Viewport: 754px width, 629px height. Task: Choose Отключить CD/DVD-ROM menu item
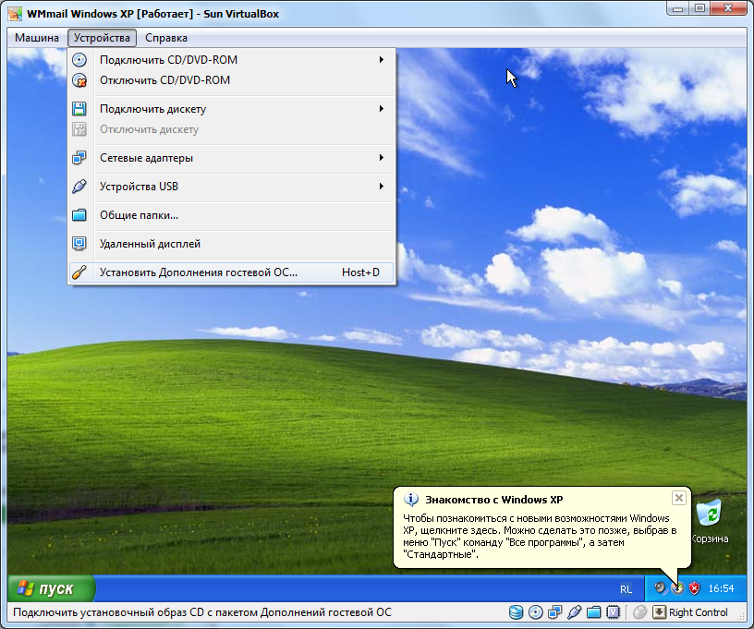pos(231,79)
